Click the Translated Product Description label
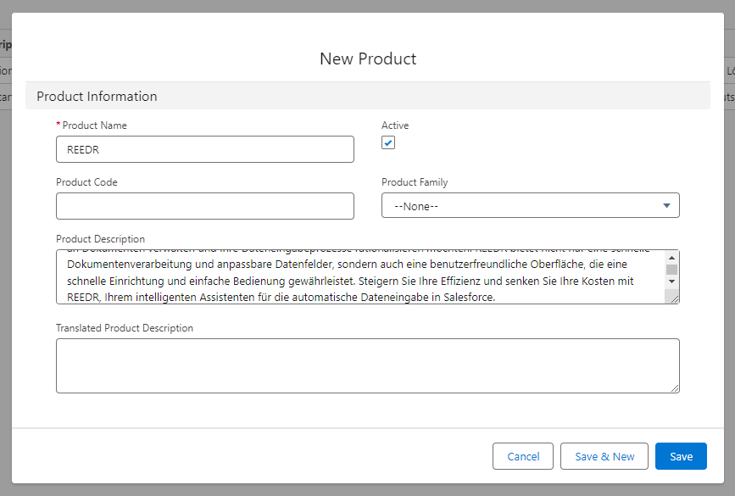The image size is (735, 496). (125, 328)
